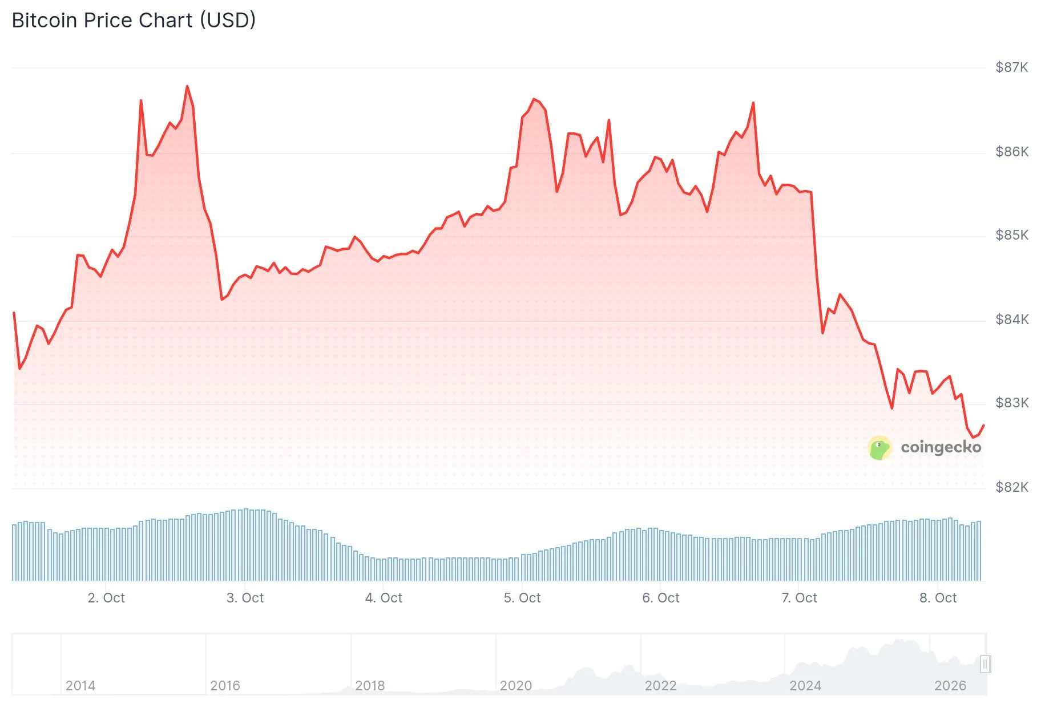Select 2026 in the navigator timeline

coord(950,686)
